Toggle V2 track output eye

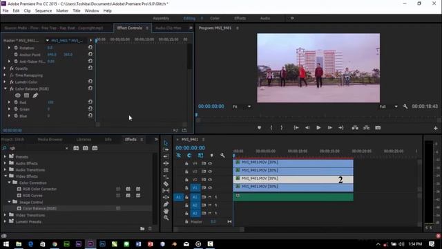click(x=210, y=180)
